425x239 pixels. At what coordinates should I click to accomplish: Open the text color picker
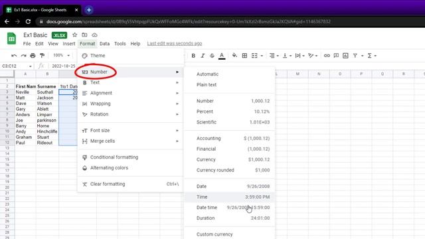tap(222, 56)
